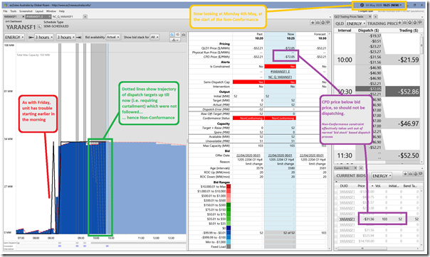This screenshot has width=430, height=257.
Task: Click the print icon in Current Bids panel
Action: pos(410,174)
